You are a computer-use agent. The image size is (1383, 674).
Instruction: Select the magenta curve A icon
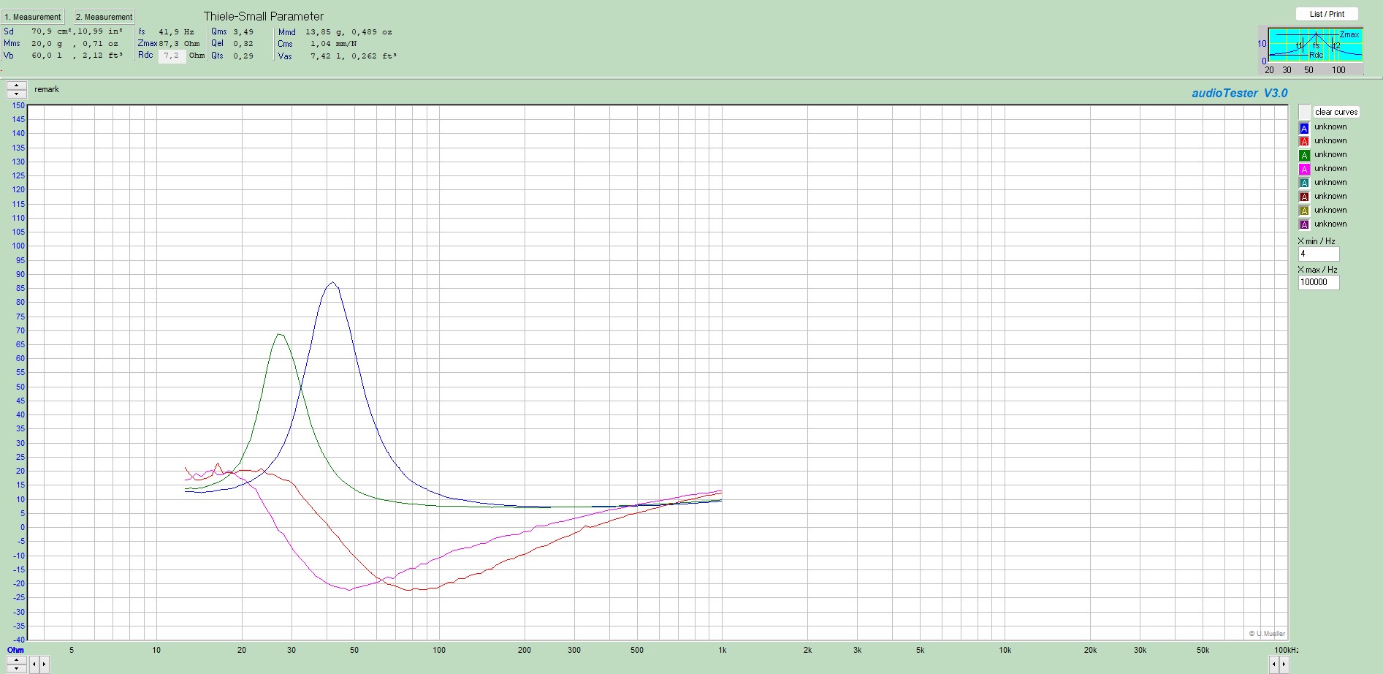[1304, 170]
